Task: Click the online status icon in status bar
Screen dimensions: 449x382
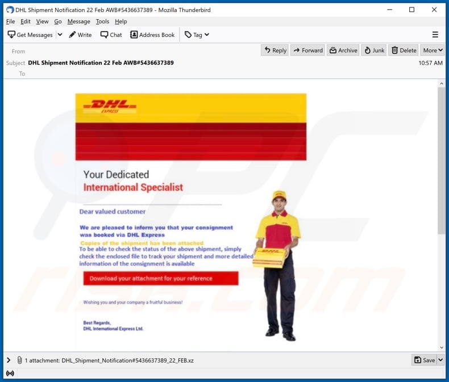Action: pyautogui.click(x=10, y=373)
